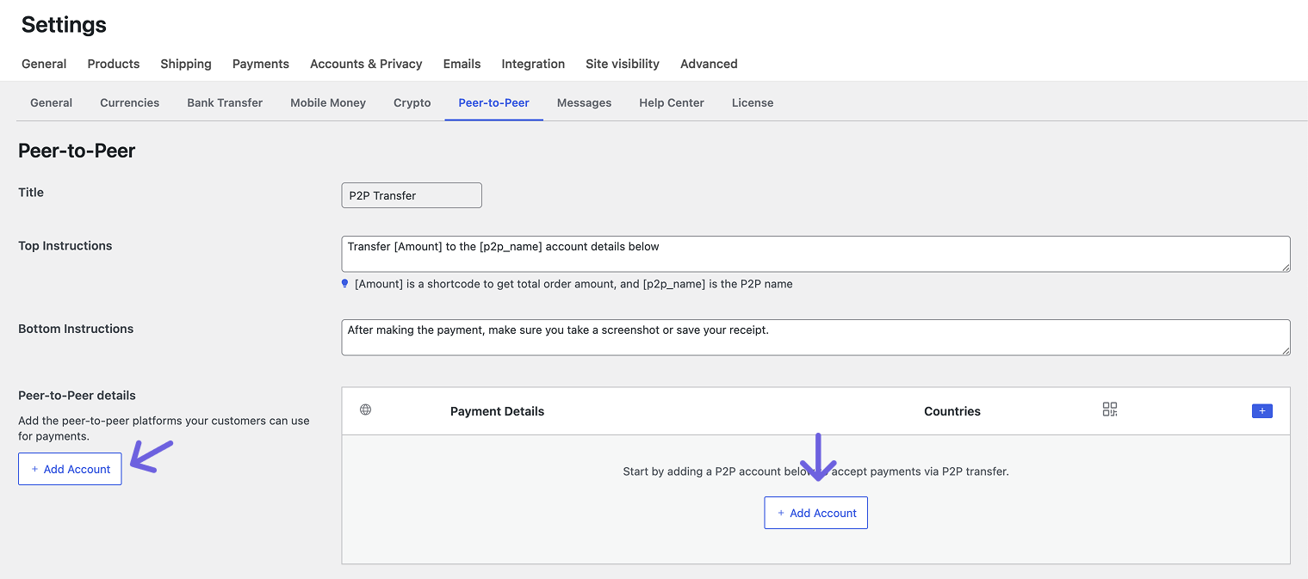Select the Mobile Money sub-tab
Image resolution: width=1308 pixels, height=579 pixels.
(x=328, y=102)
